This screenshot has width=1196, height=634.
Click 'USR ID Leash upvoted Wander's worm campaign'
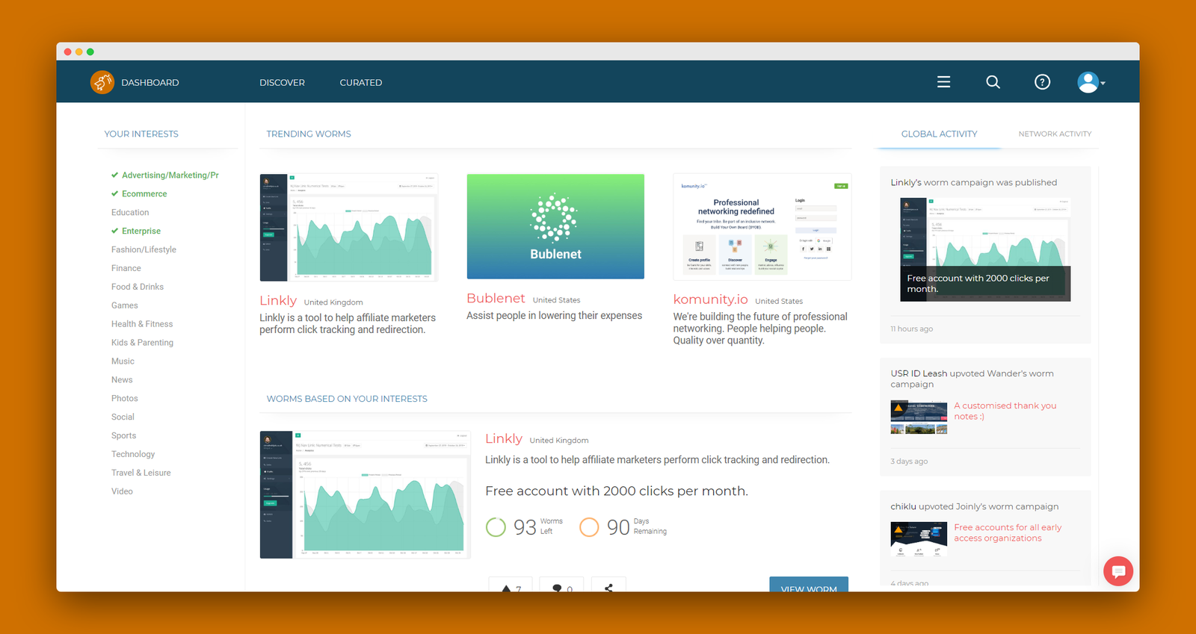click(x=972, y=379)
